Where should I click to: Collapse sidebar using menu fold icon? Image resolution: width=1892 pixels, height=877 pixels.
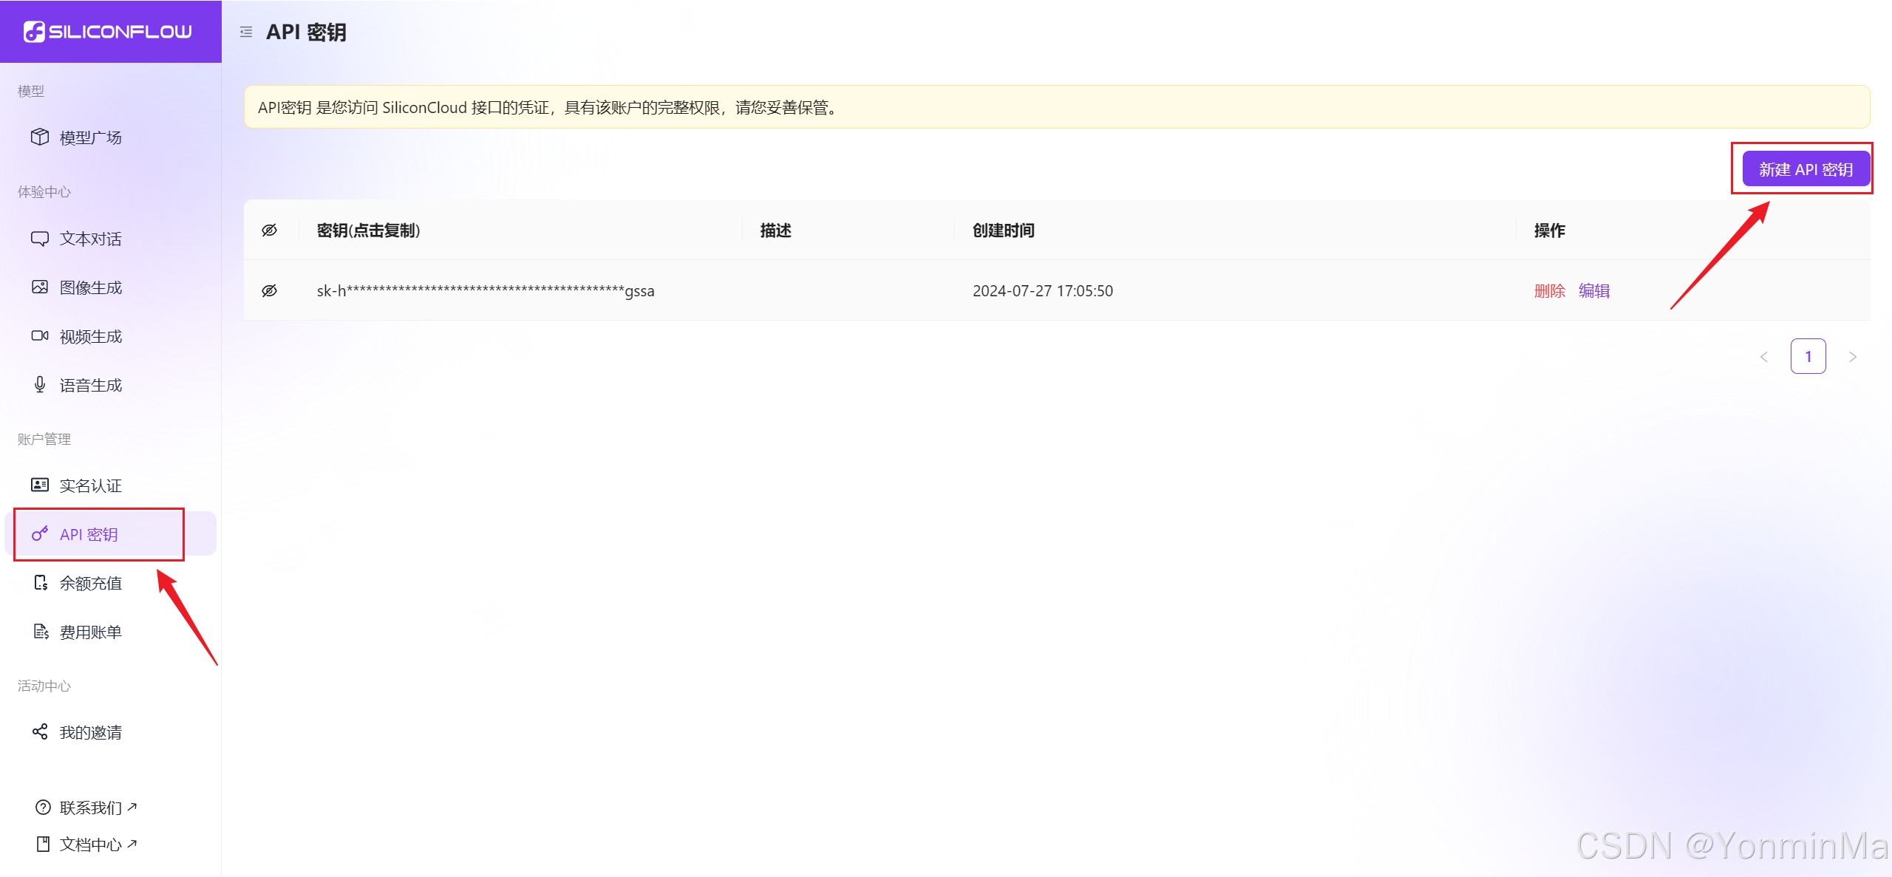246,32
